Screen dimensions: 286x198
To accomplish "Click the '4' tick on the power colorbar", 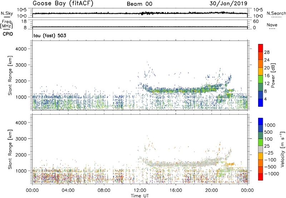I will 266,99.
